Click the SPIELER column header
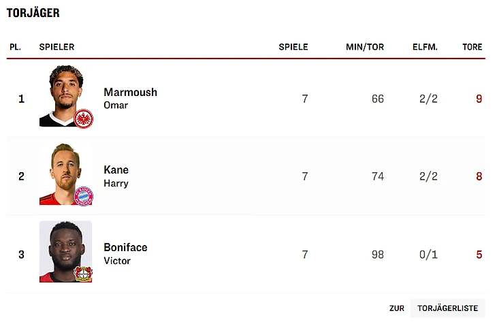 pos(57,47)
